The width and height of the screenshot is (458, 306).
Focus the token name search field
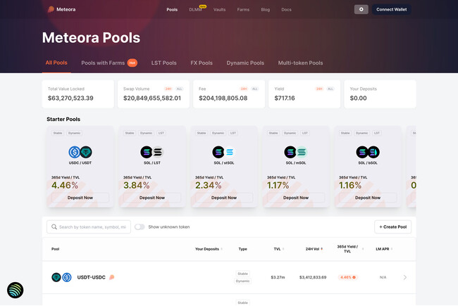click(x=93, y=227)
